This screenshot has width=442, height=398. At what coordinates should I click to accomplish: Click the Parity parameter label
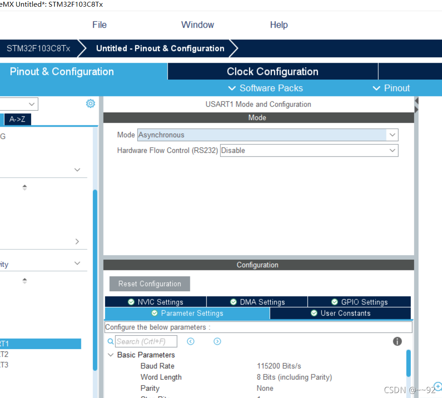(x=150, y=388)
